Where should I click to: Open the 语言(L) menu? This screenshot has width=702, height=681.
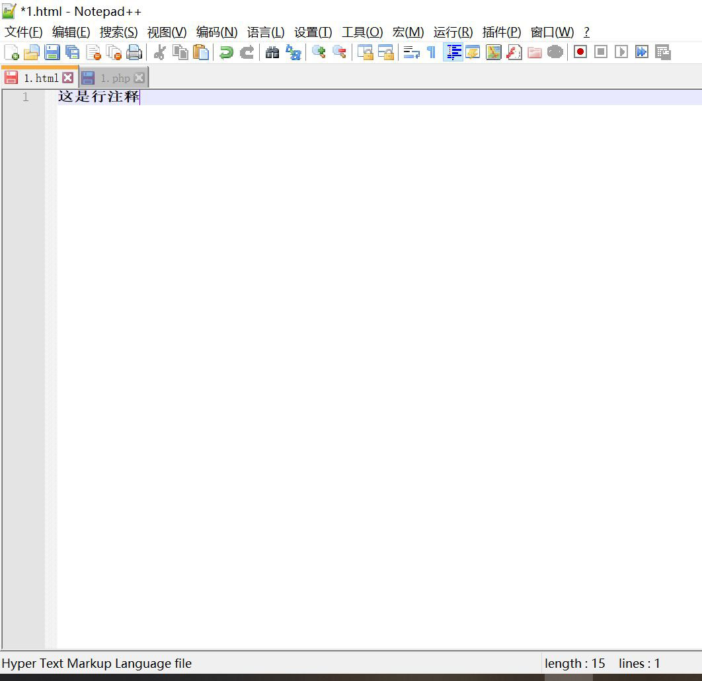pyautogui.click(x=266, y=32)
